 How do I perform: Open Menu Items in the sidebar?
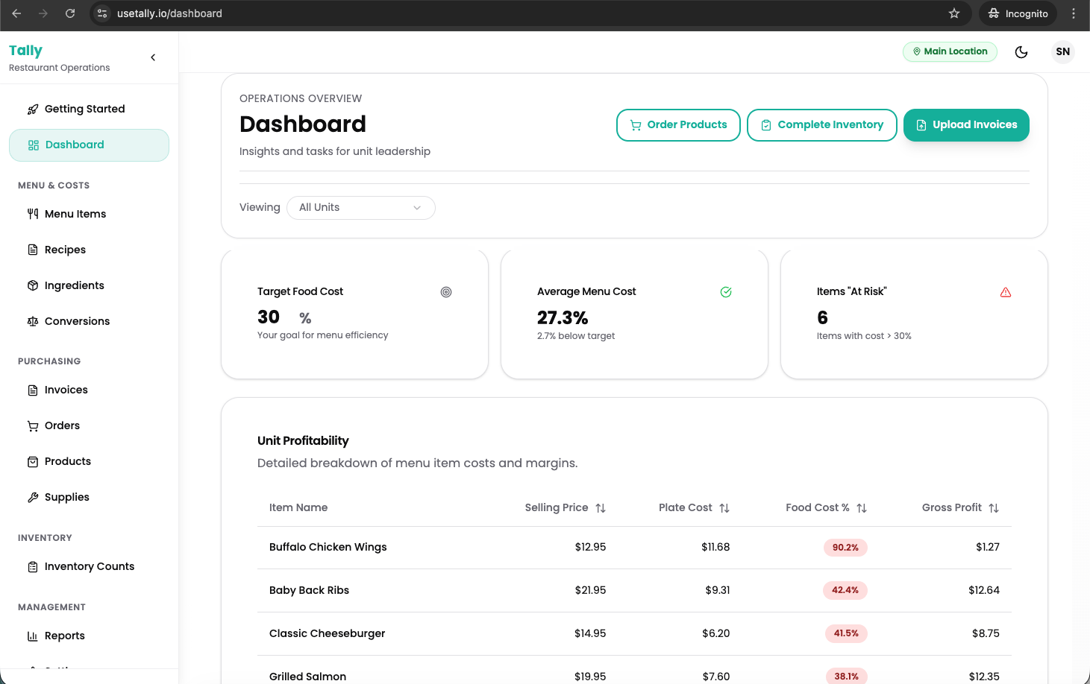pos(75,215)
